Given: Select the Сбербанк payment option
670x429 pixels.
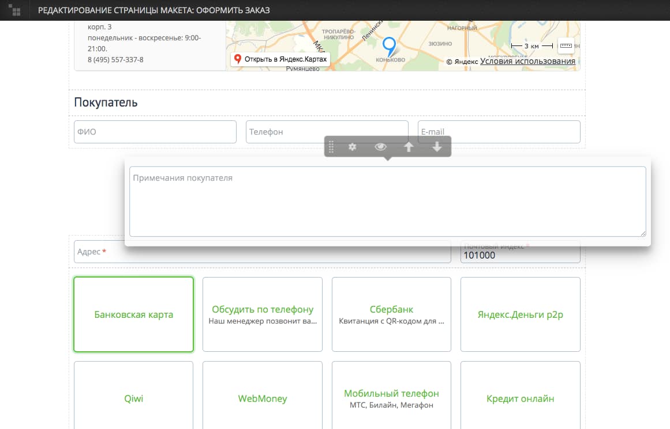Looking at the screenshot, I should pos(391,314).
